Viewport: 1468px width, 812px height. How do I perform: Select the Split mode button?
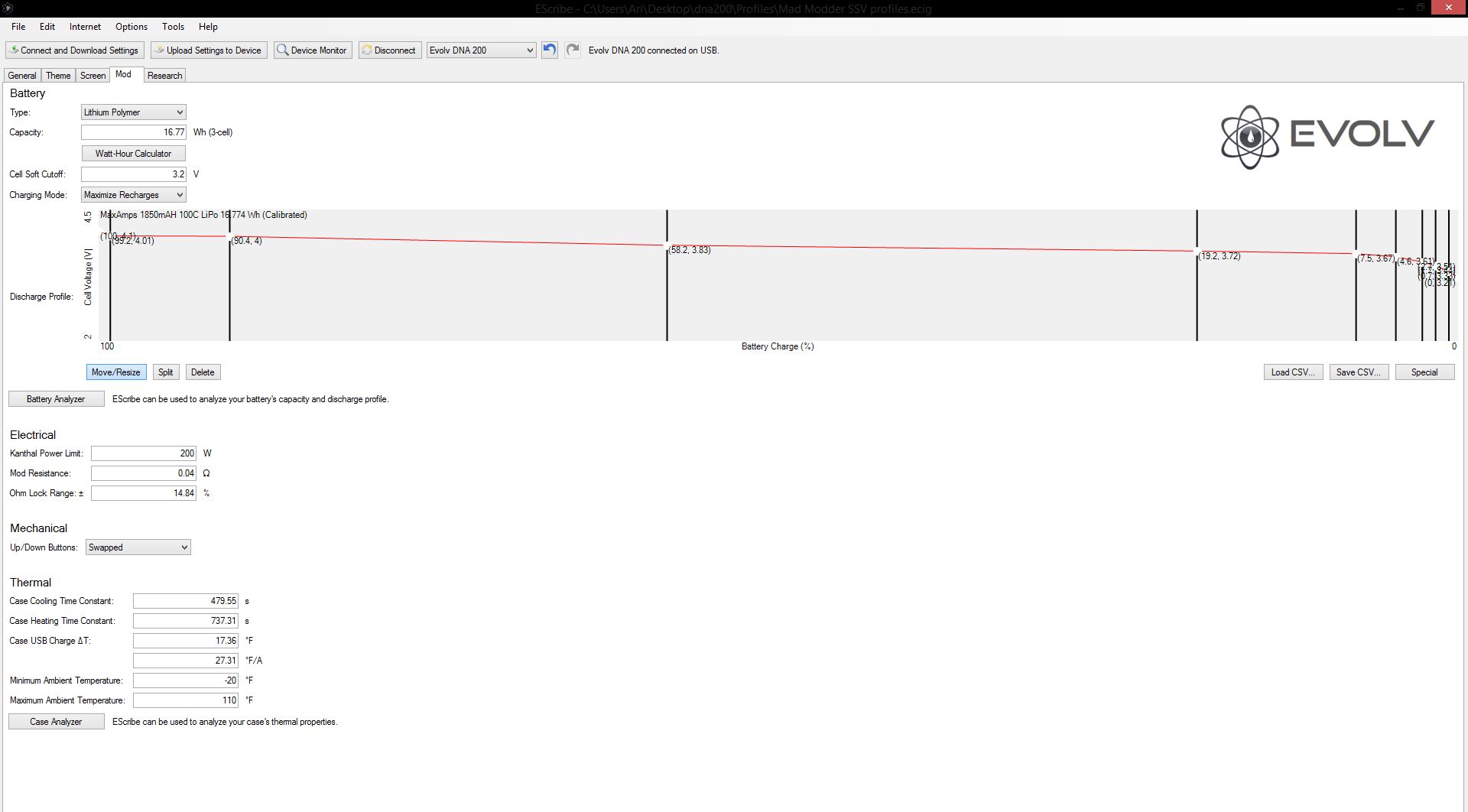click(x=165, y=372)
